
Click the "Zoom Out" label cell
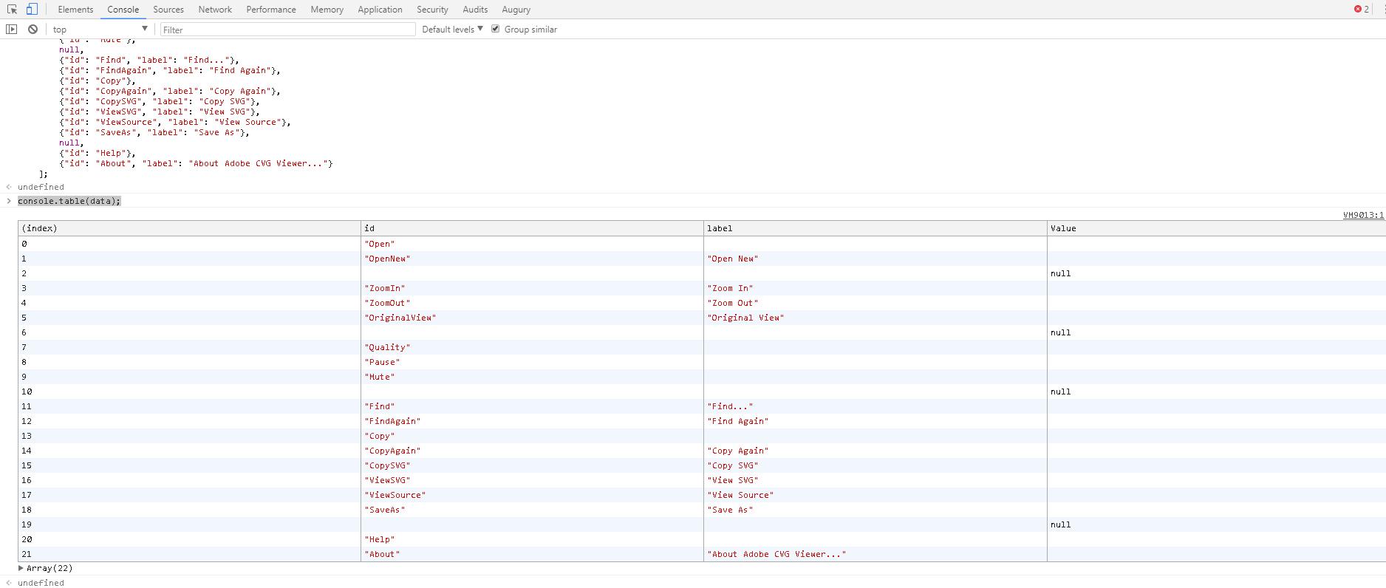(875, 303)
